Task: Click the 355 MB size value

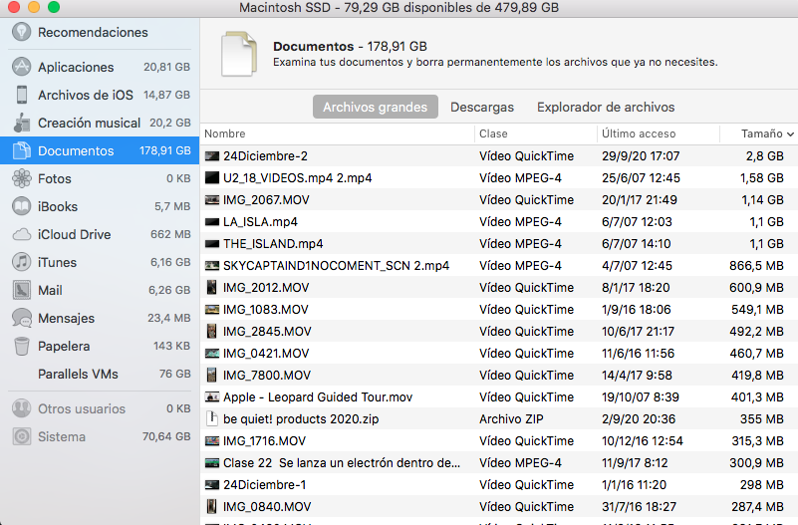Action: [x=762, y=418]
